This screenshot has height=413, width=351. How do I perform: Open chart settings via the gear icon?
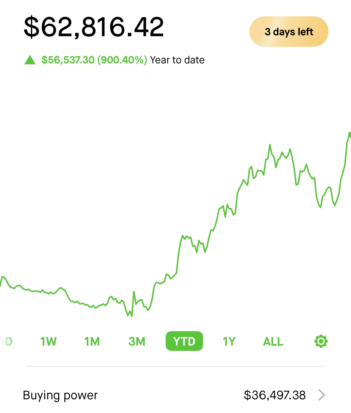(321, 341)
